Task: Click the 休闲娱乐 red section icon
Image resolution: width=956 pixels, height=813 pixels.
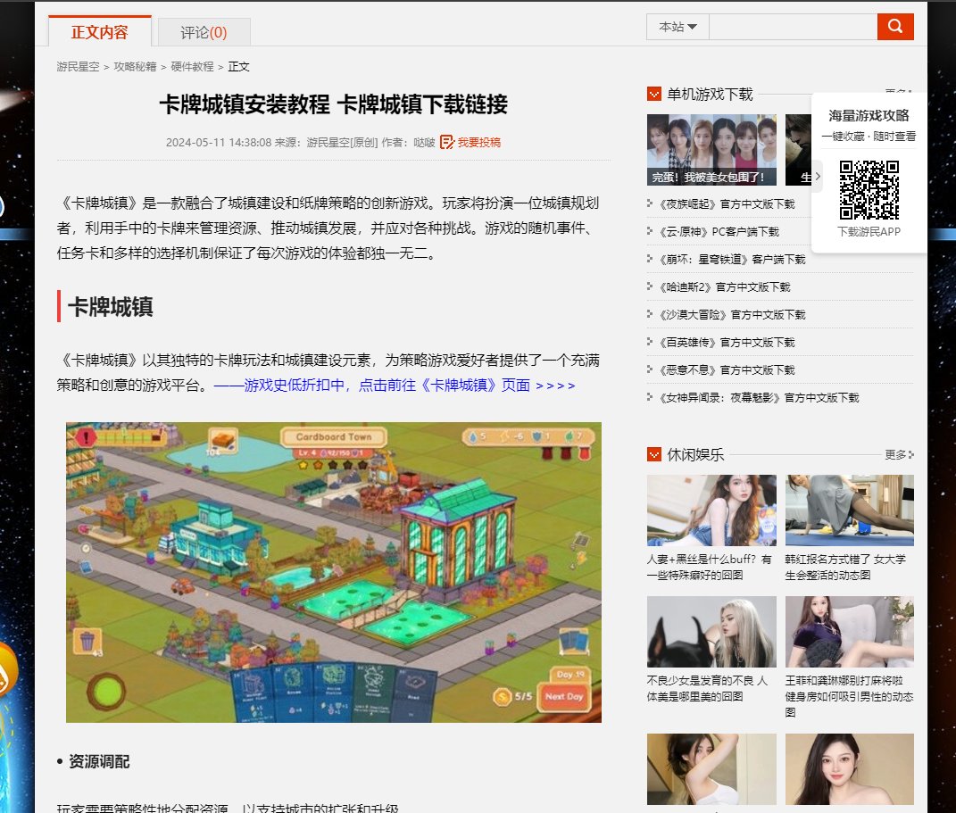Action: [654, 454]
